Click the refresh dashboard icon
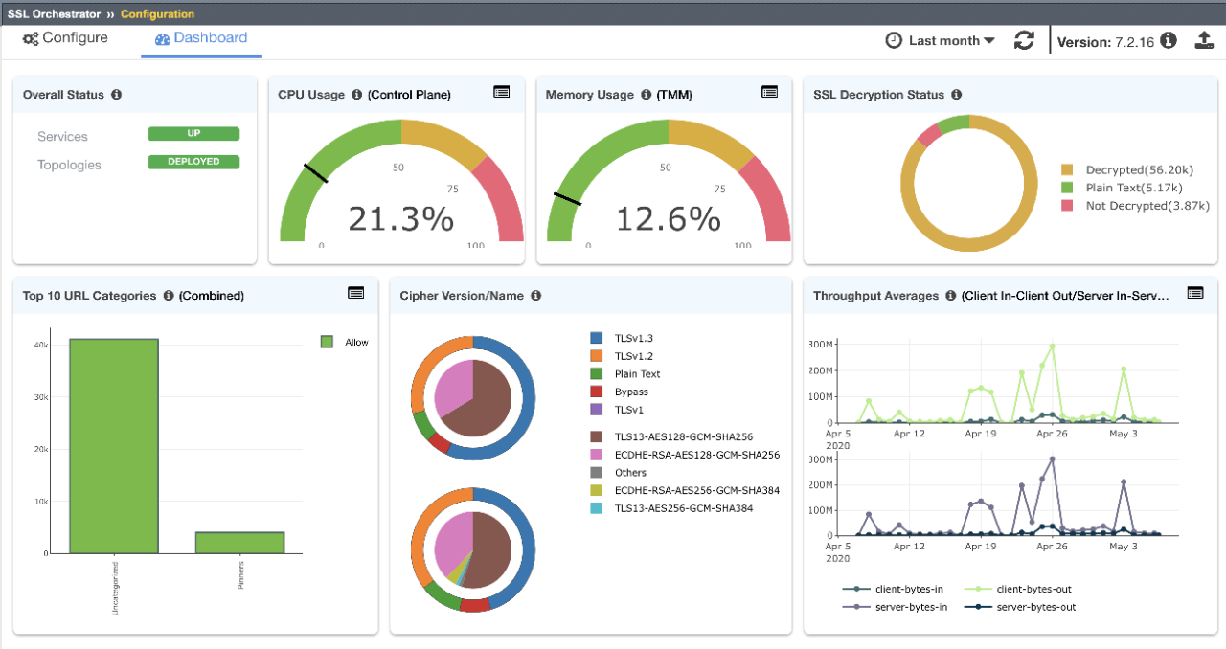 tap(1024, 40)
